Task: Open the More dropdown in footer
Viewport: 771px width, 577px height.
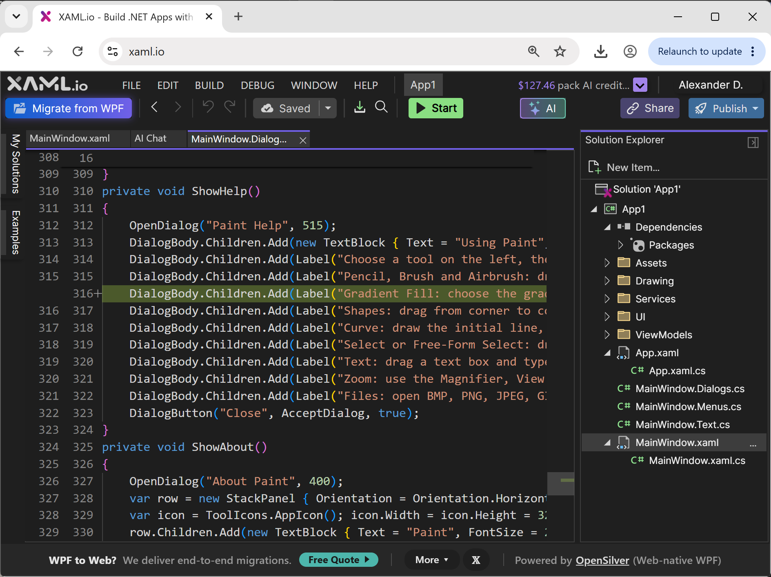Action: [432, 560]
